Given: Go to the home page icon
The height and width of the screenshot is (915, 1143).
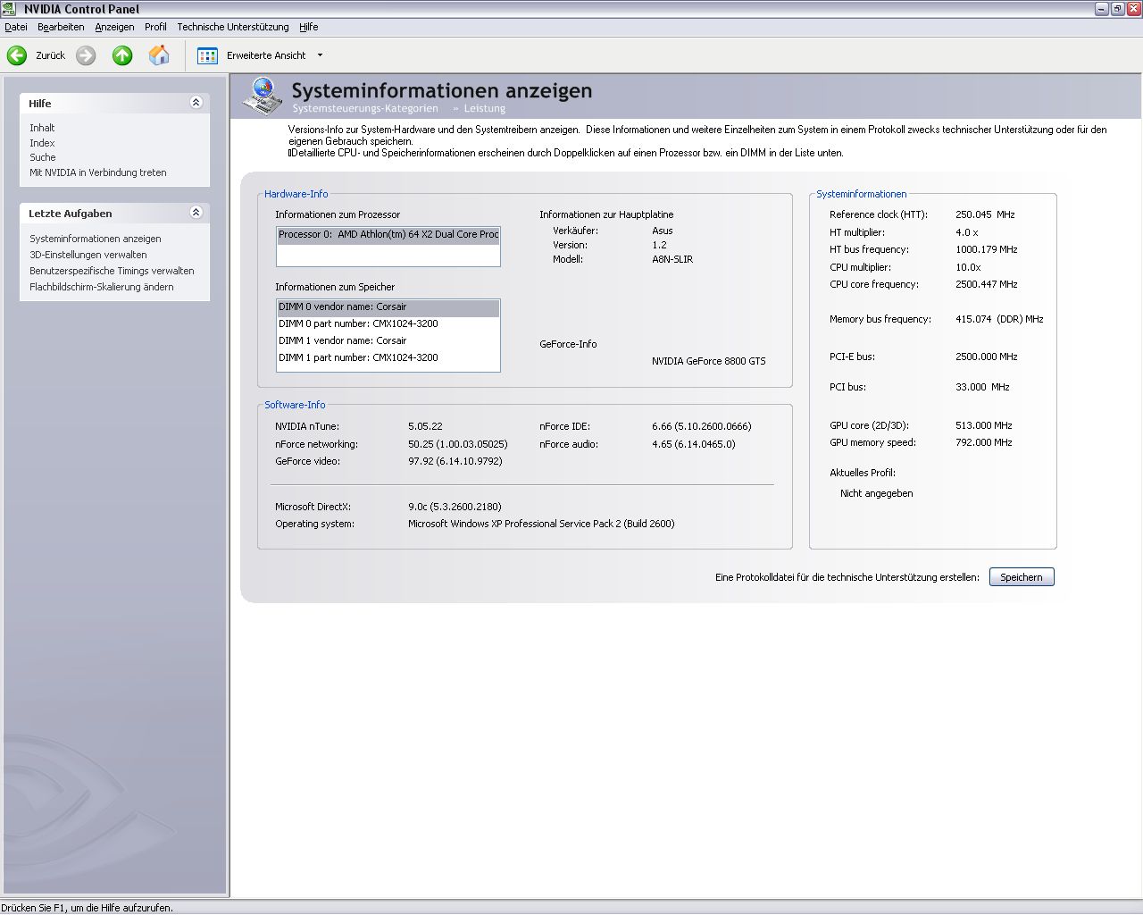Looking at the screenshot, I should (x=159, y=55).
